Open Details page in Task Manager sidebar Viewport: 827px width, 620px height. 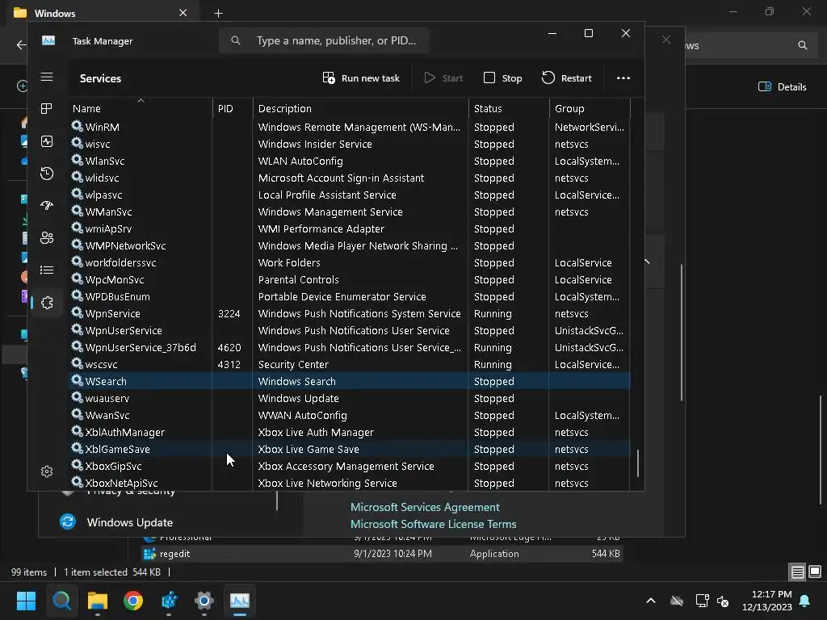click(x=46, y=270)
